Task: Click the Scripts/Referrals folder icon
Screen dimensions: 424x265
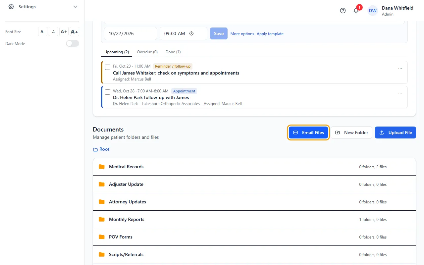Action: 102,254
